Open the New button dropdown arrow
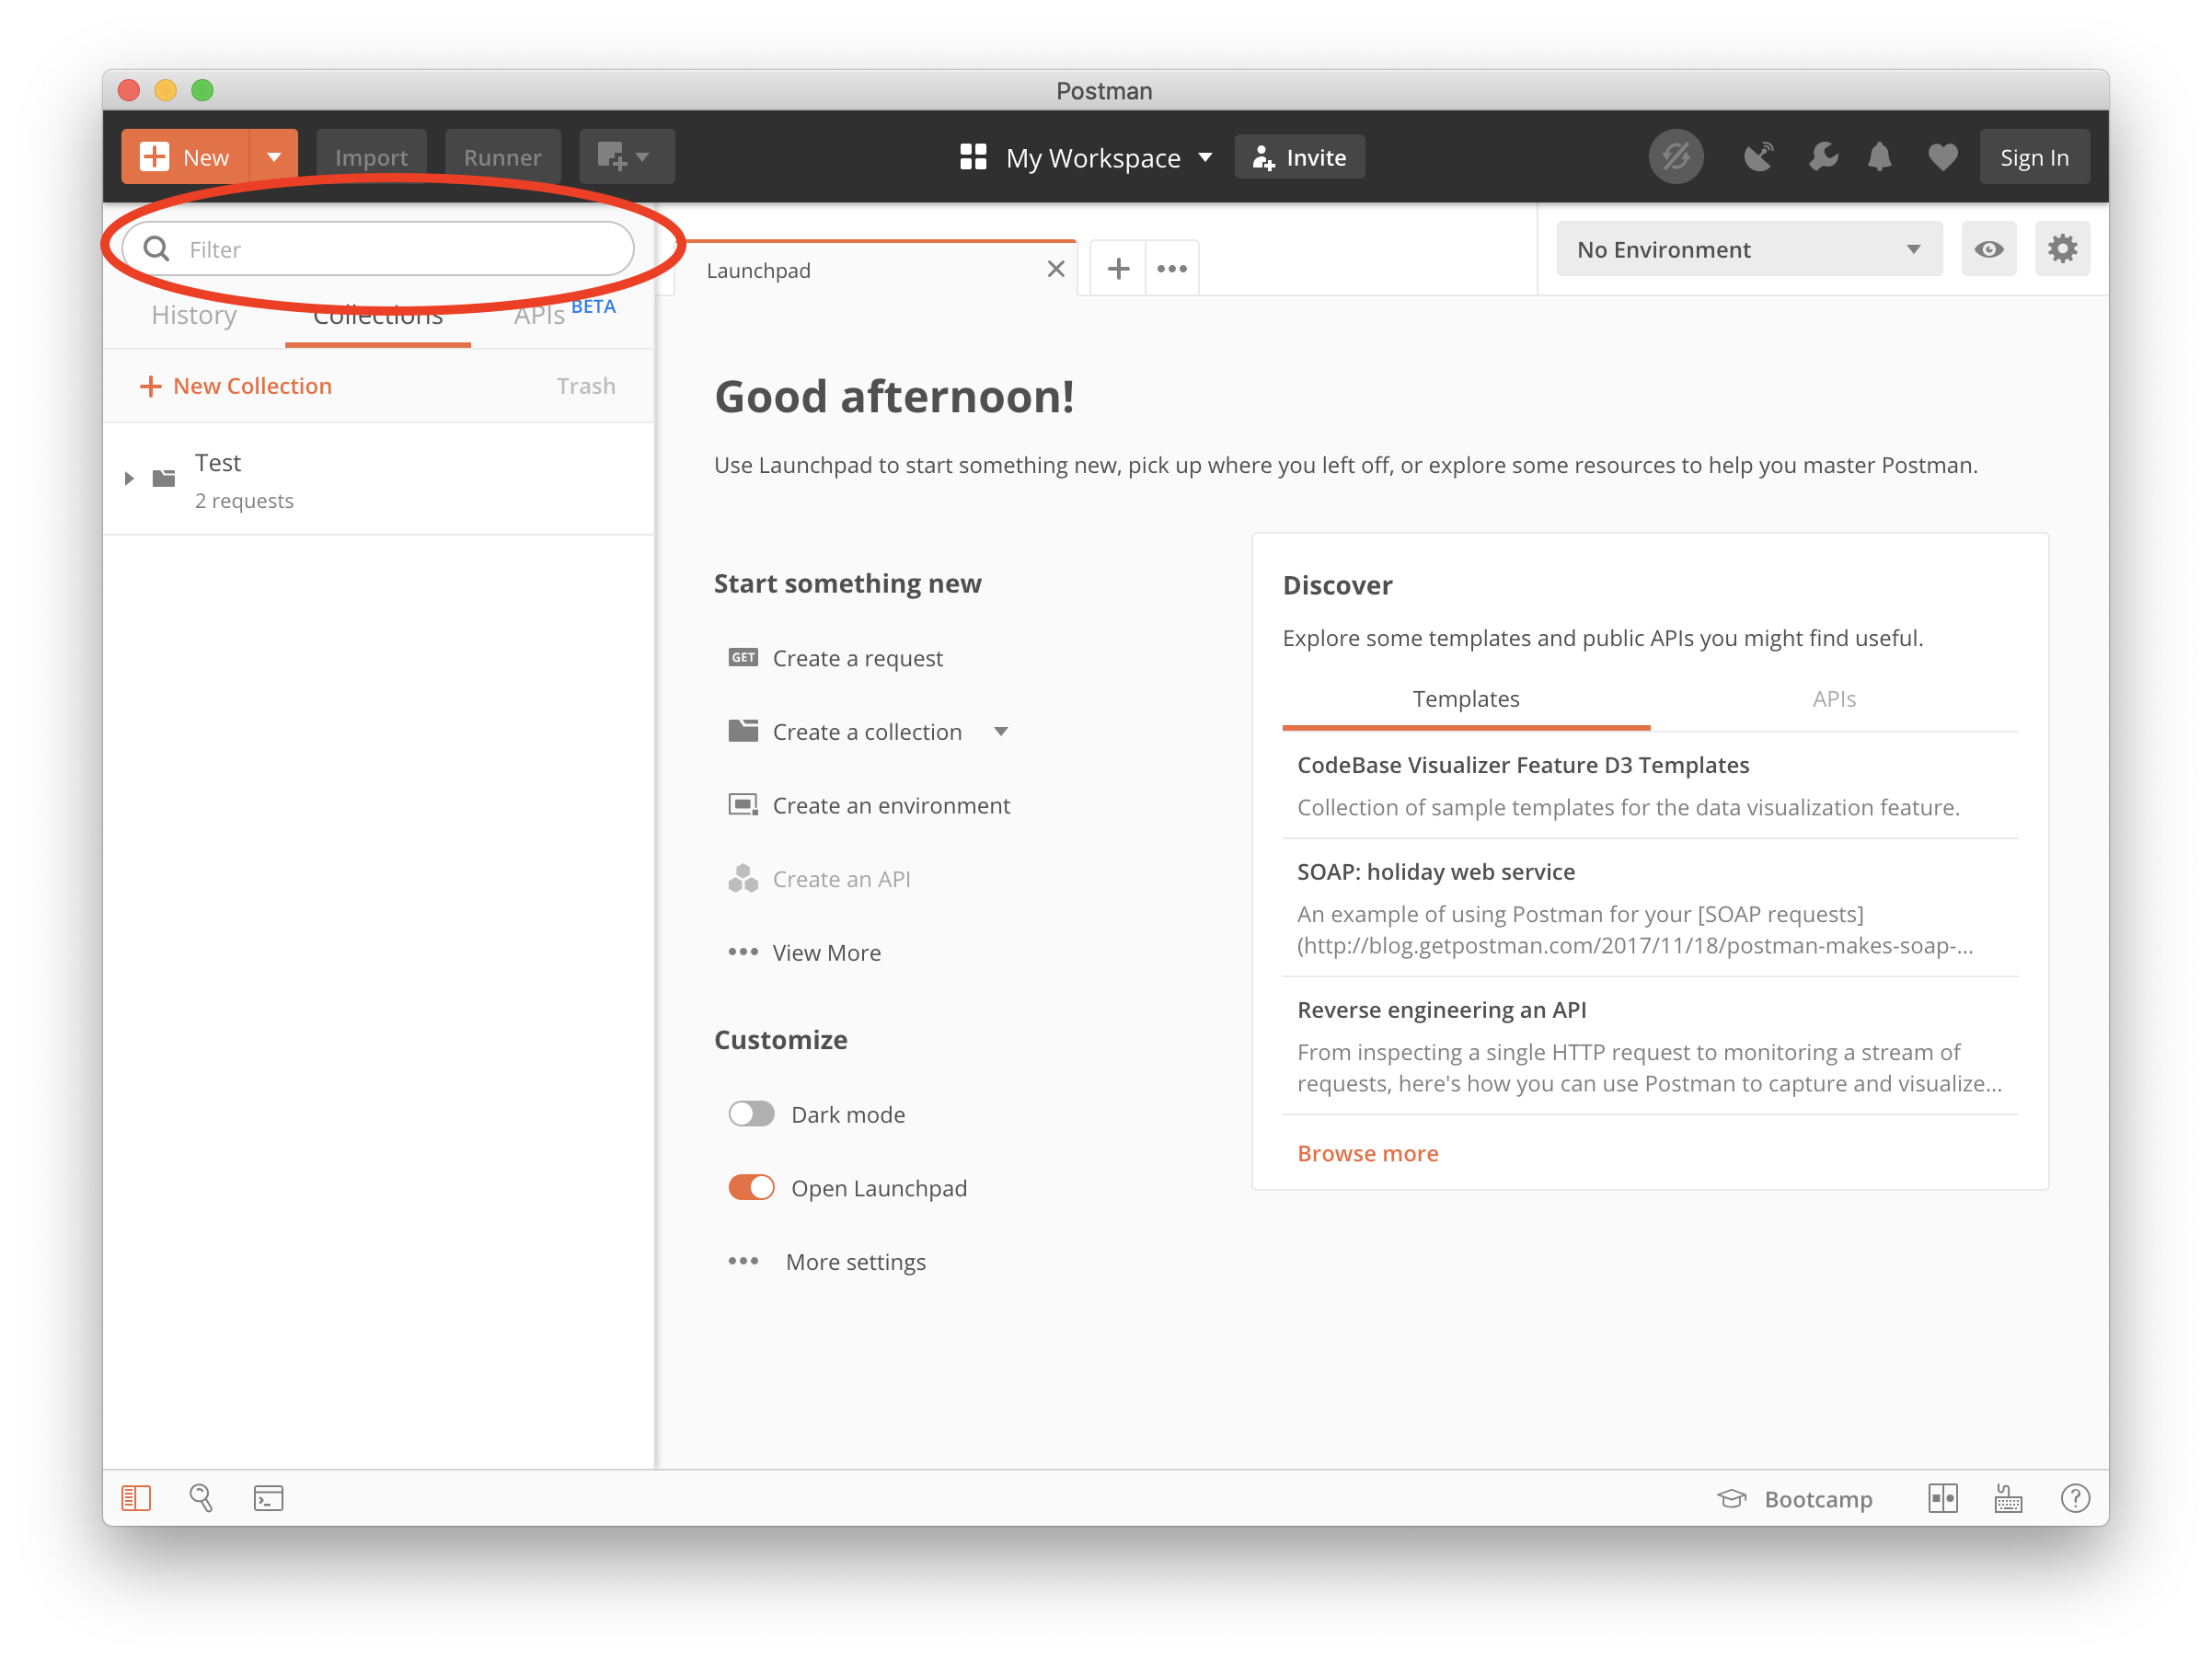Screen dimensions: 2212x1662 [273, 157]
